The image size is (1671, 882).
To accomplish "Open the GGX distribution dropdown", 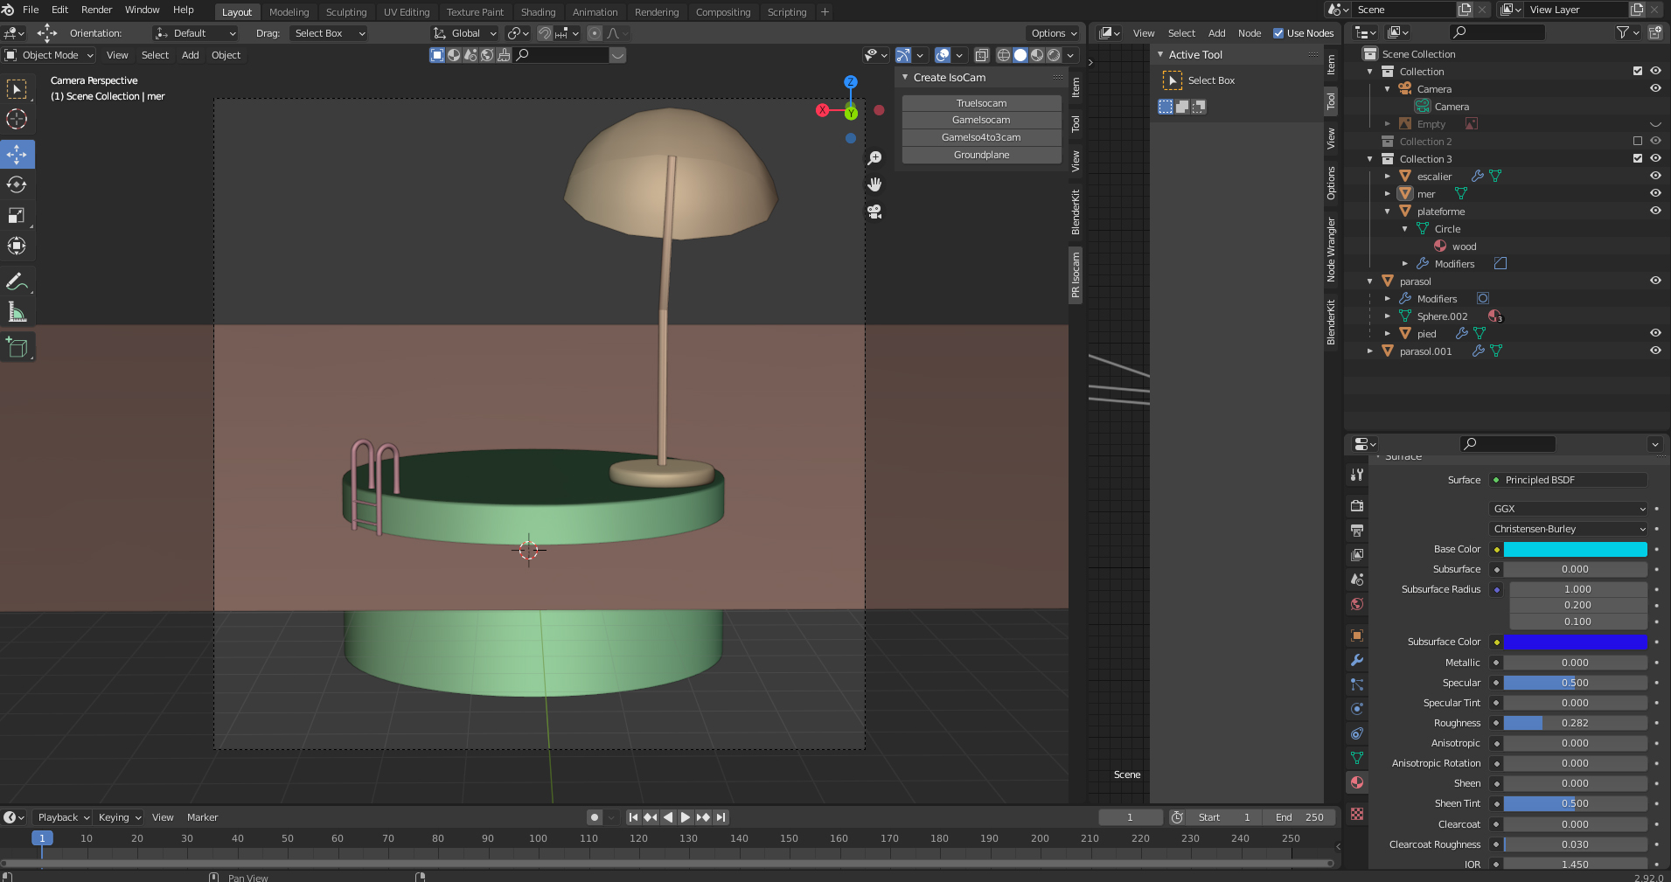I will [x=1568, y=509].
